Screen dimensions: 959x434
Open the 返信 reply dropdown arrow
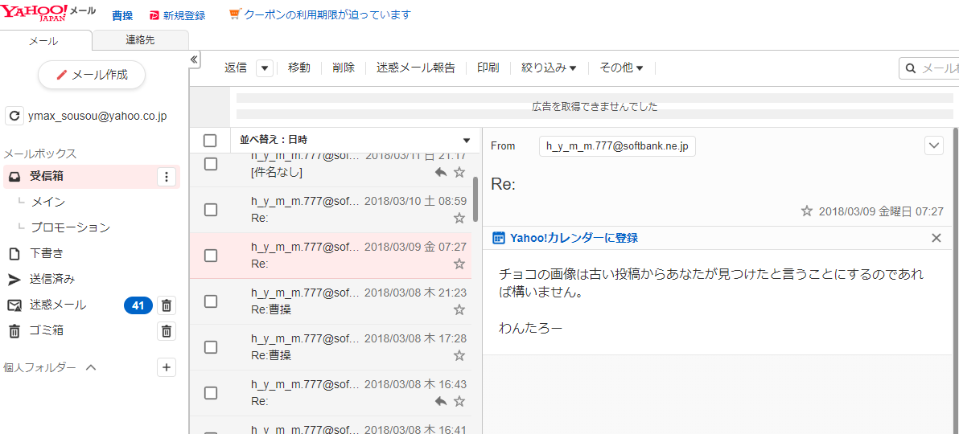click(265, 68)
